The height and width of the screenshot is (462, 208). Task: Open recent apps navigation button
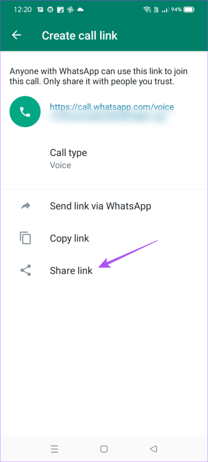[x=54, y=449]
